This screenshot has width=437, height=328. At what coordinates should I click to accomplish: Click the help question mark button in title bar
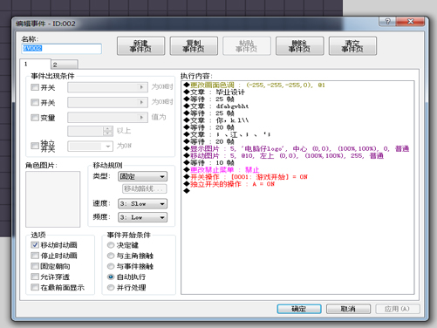click(x=387, y=21)
